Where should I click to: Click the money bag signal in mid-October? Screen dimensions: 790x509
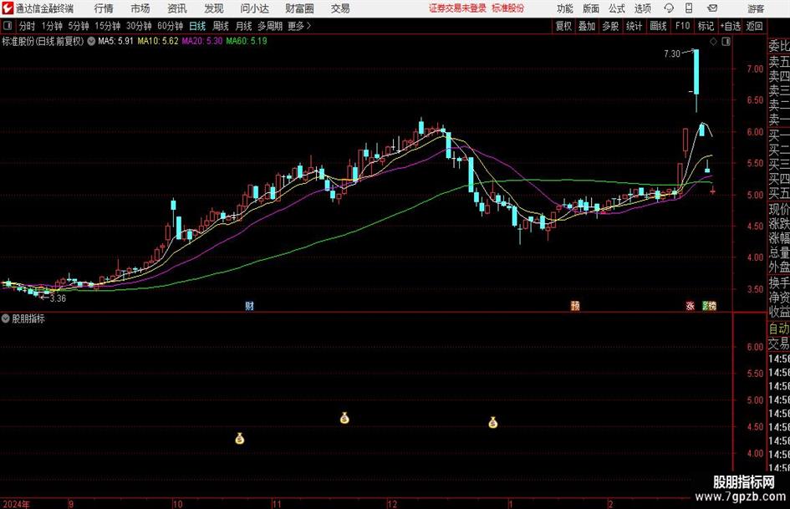[x=239, y=439]
